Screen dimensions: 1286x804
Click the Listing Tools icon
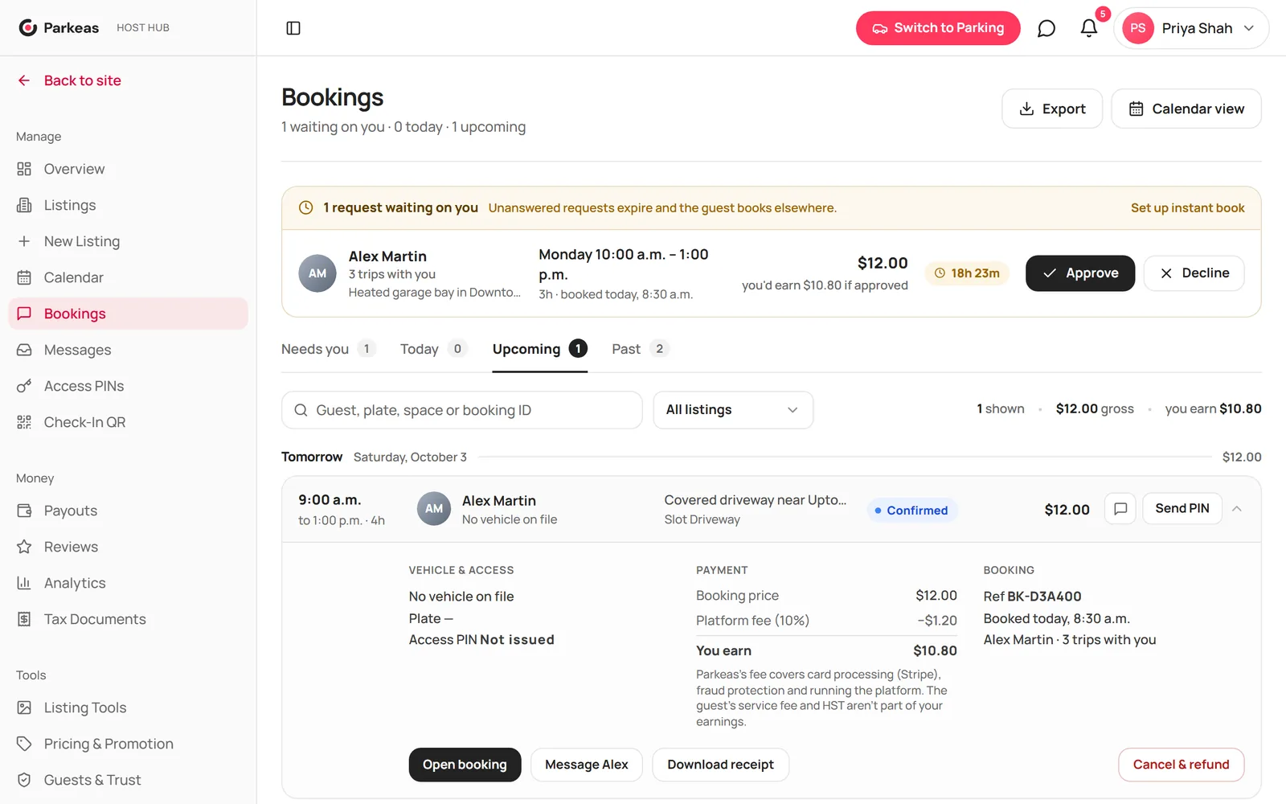pos(24,708)
